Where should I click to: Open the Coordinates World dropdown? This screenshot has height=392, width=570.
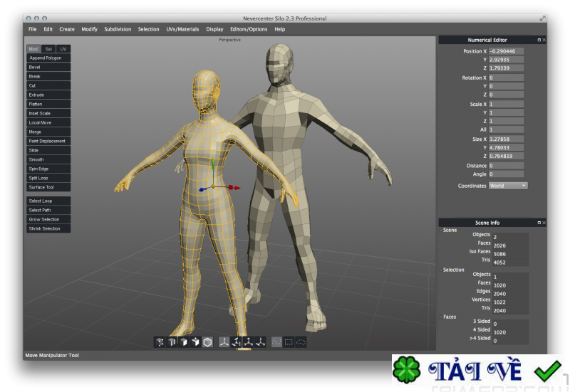(508, 186)
